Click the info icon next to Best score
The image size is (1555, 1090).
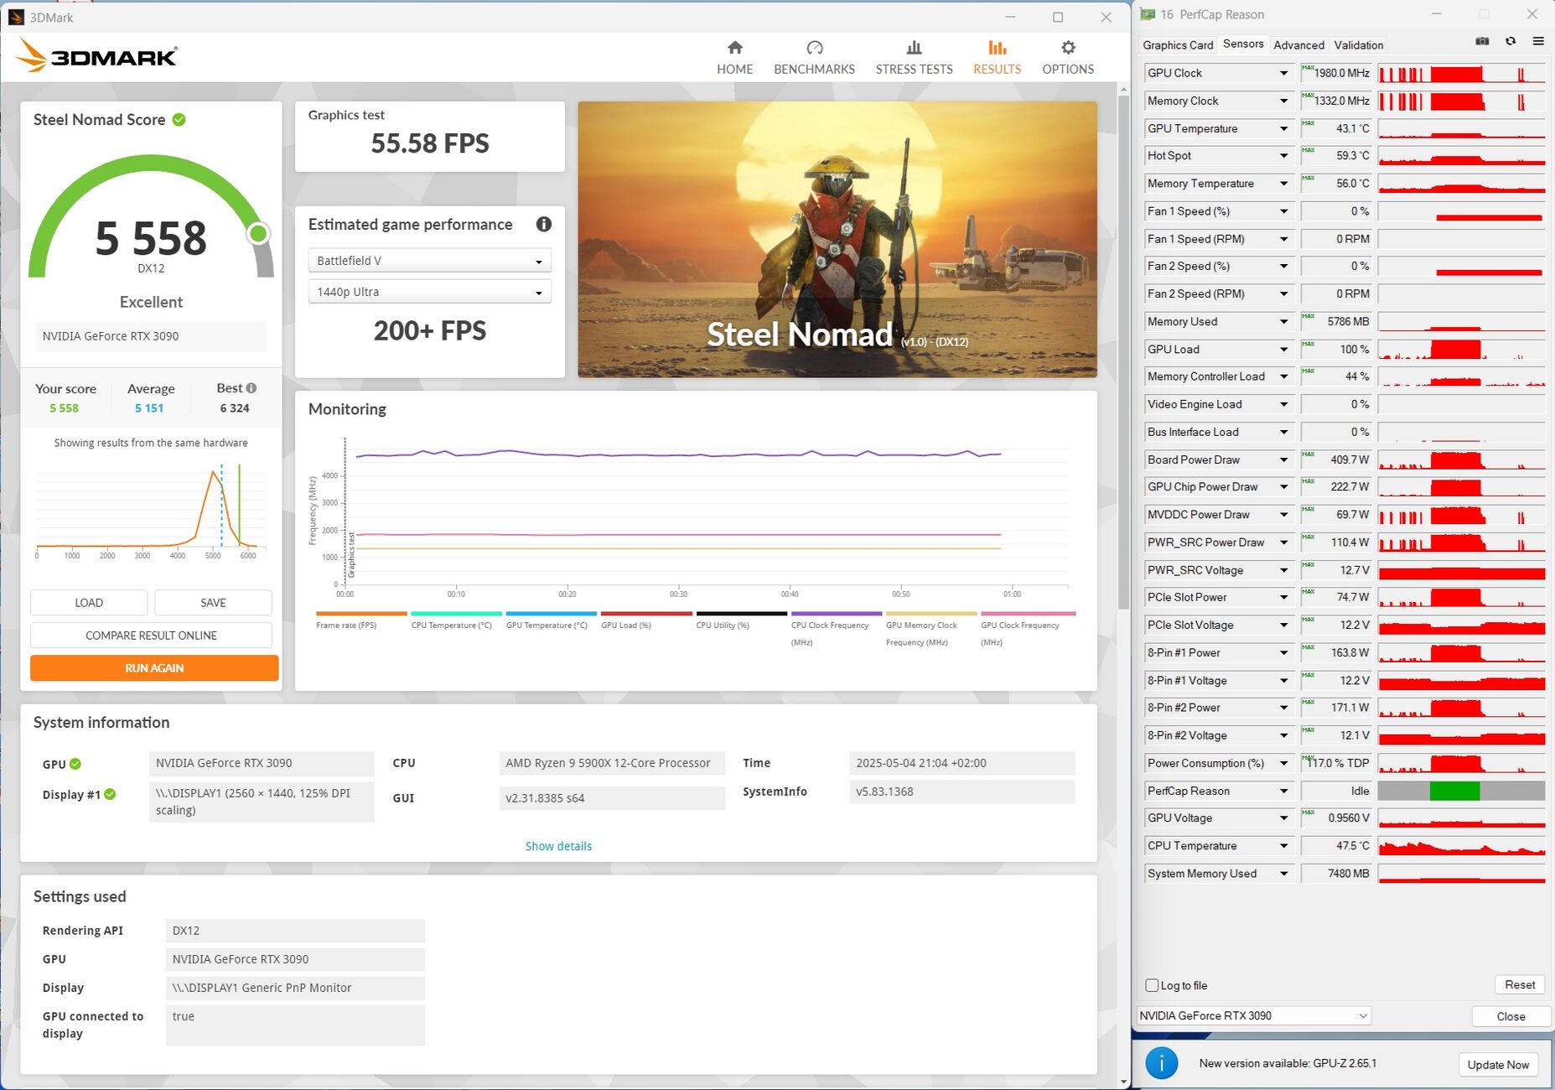click(251, 388)
